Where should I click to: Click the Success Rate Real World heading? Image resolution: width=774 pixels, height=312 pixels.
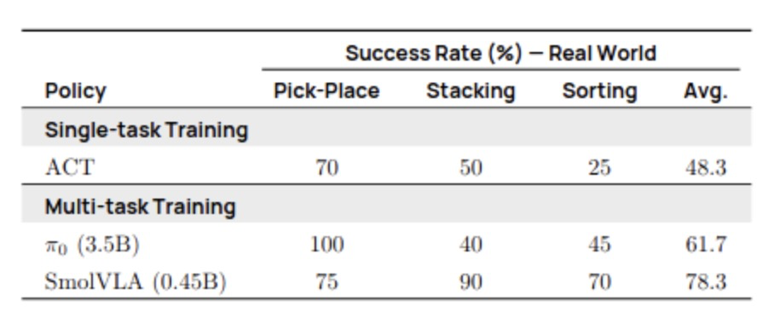tap(500, 54)
